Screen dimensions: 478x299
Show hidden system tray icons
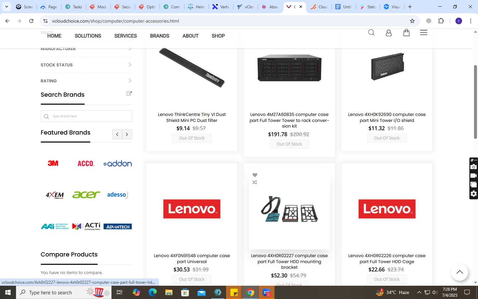[x=419, y=292]
